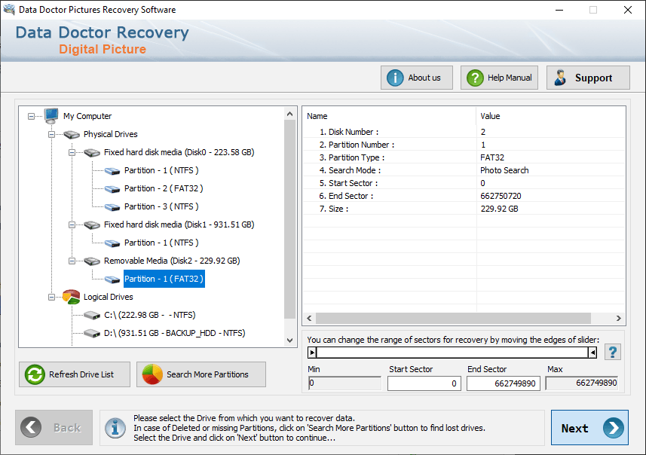
Task: Click the slider help question mark icon
Action: tap(613, 352)
